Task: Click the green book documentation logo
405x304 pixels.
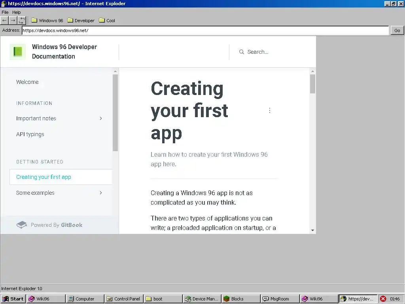Action: pos(17,52)
